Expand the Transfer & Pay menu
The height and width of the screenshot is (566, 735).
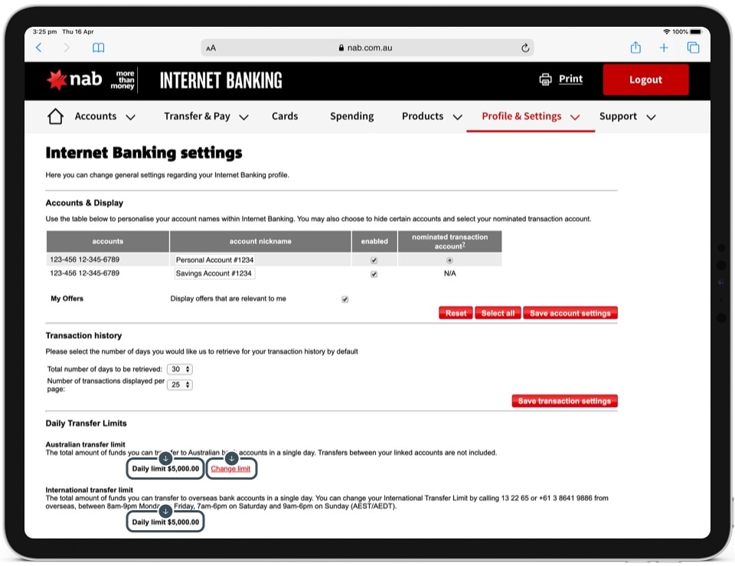206,116
